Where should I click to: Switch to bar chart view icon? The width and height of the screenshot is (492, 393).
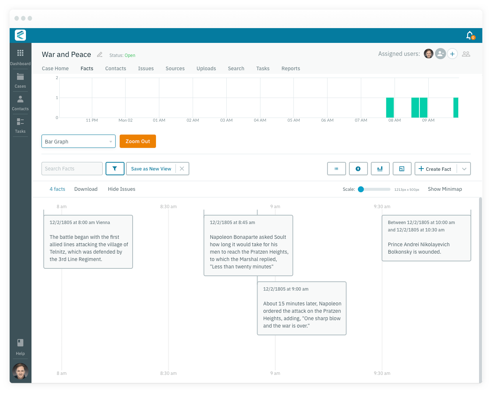point(380,169)
